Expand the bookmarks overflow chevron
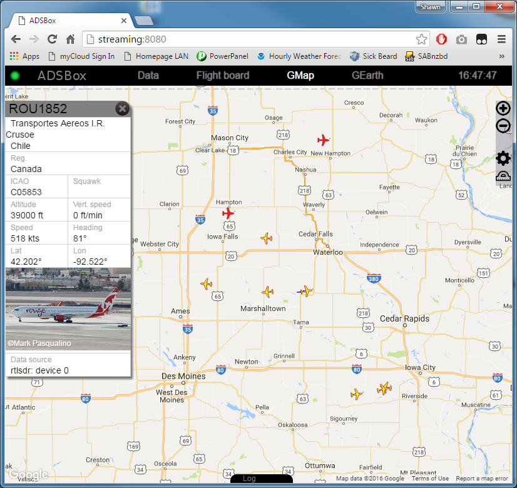 point(502,56)
